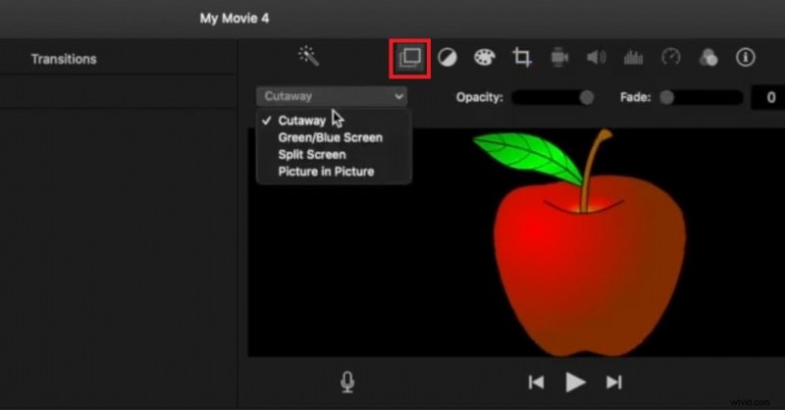The image size is (785, 410).
Task: Open the speed gauge icon
Action: click(671, 57)
